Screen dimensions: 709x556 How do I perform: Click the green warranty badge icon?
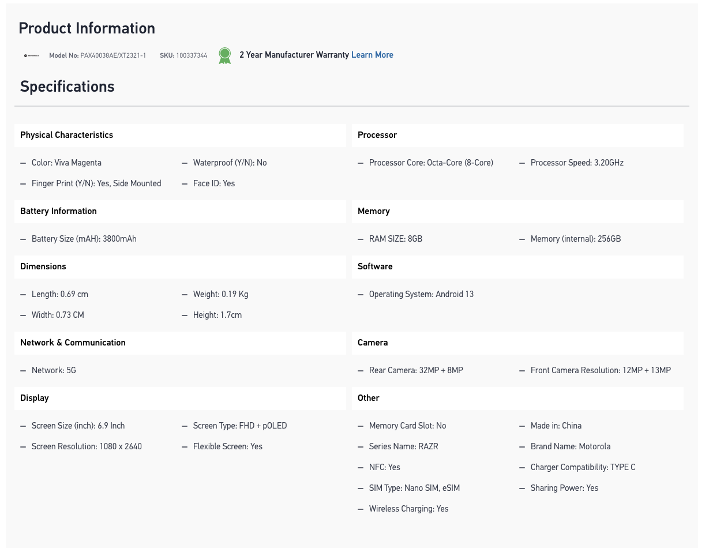224,55
